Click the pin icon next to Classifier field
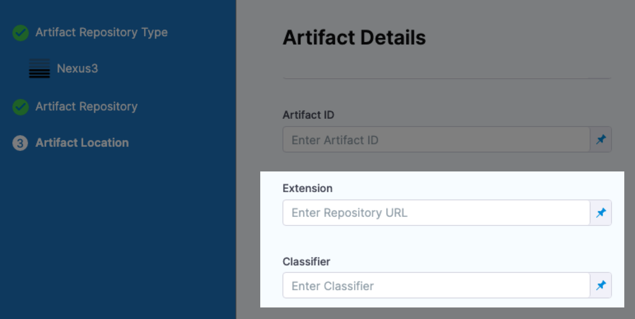The height and width of the screenshot is (319, 635). point(601,285)
